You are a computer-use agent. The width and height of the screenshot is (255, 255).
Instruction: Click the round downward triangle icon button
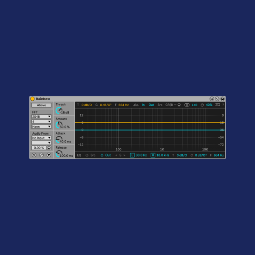click(49, 155)
